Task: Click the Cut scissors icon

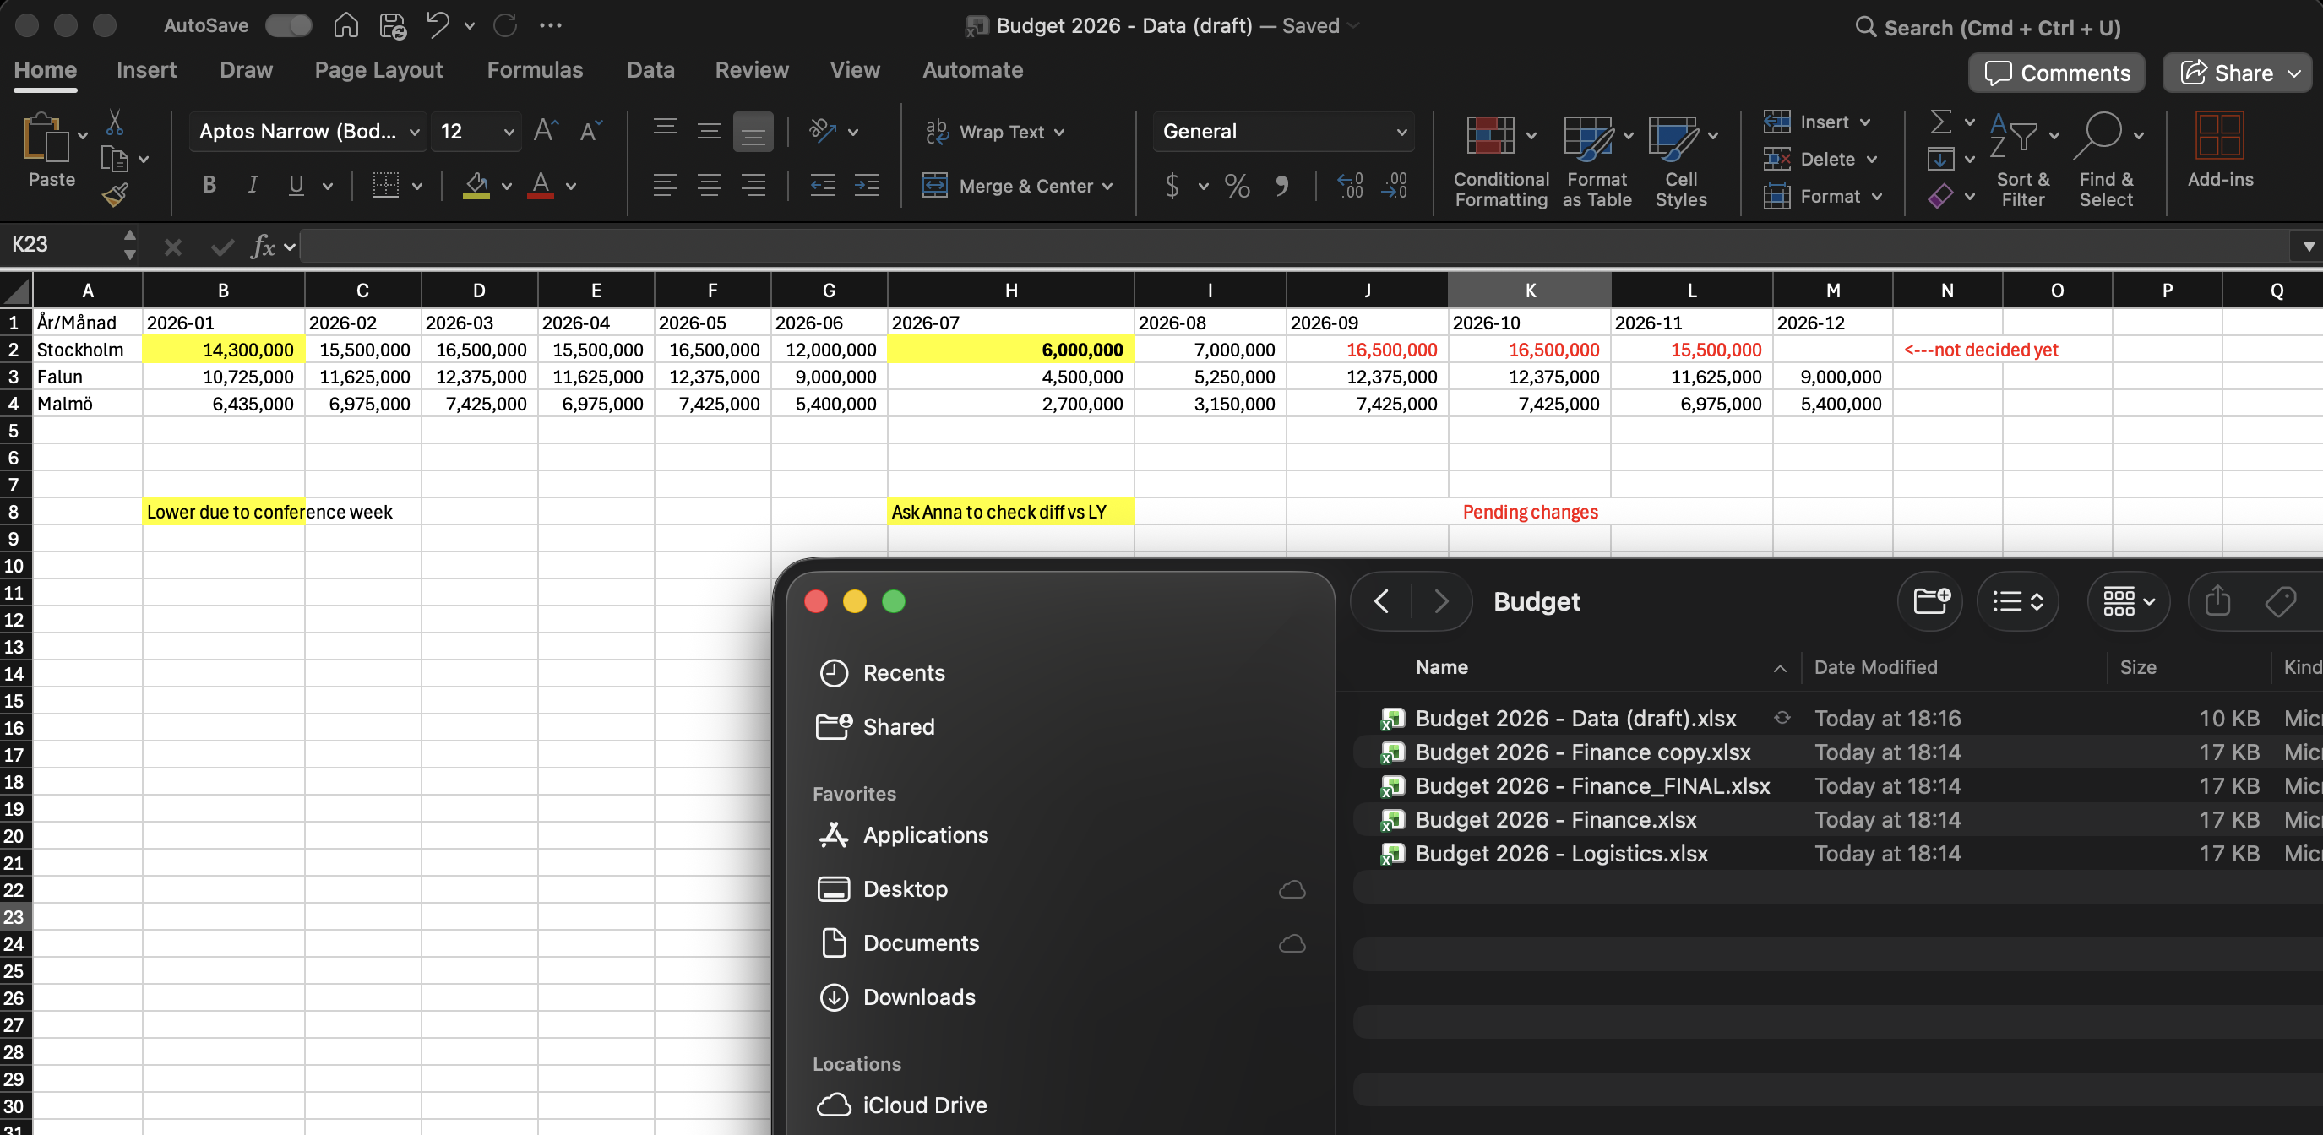Action: [x=115, y=122]
